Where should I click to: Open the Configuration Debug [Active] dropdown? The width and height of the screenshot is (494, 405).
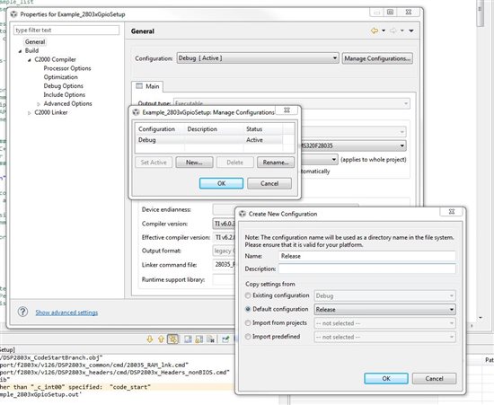pyautogui.click(x=258, y=58)
